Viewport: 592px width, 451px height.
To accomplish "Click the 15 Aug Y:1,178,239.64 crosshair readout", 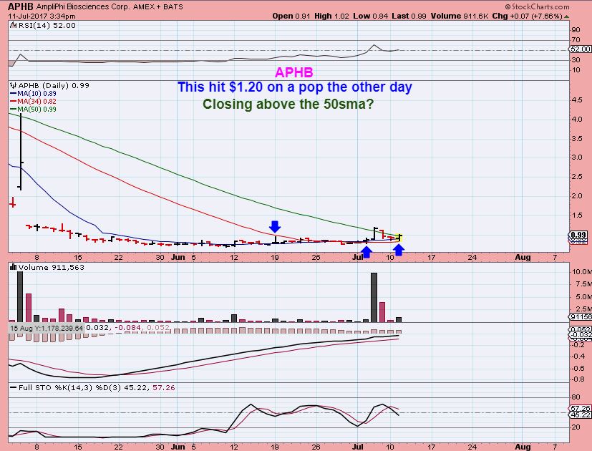I will coord(47,328).
